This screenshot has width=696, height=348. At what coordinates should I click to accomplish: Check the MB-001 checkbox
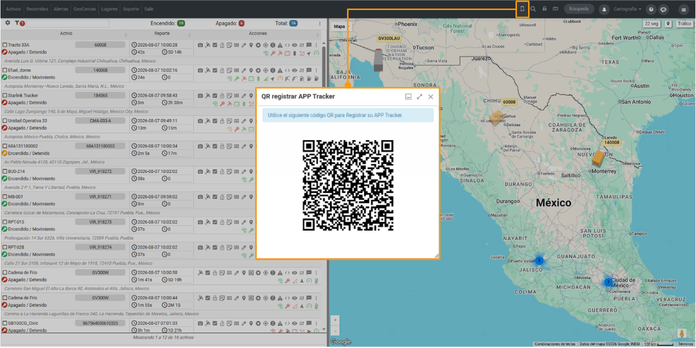5,196
